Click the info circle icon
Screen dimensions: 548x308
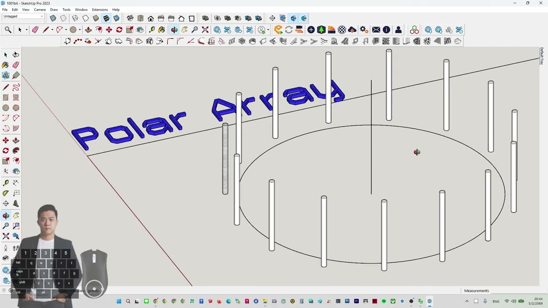tap(387, 30)
